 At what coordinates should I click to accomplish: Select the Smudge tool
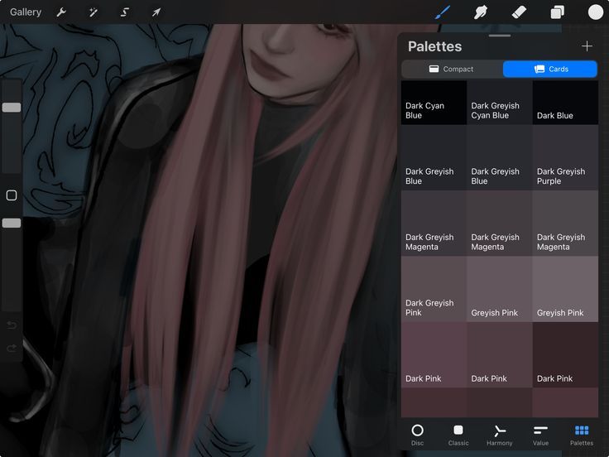pos(481,12)
